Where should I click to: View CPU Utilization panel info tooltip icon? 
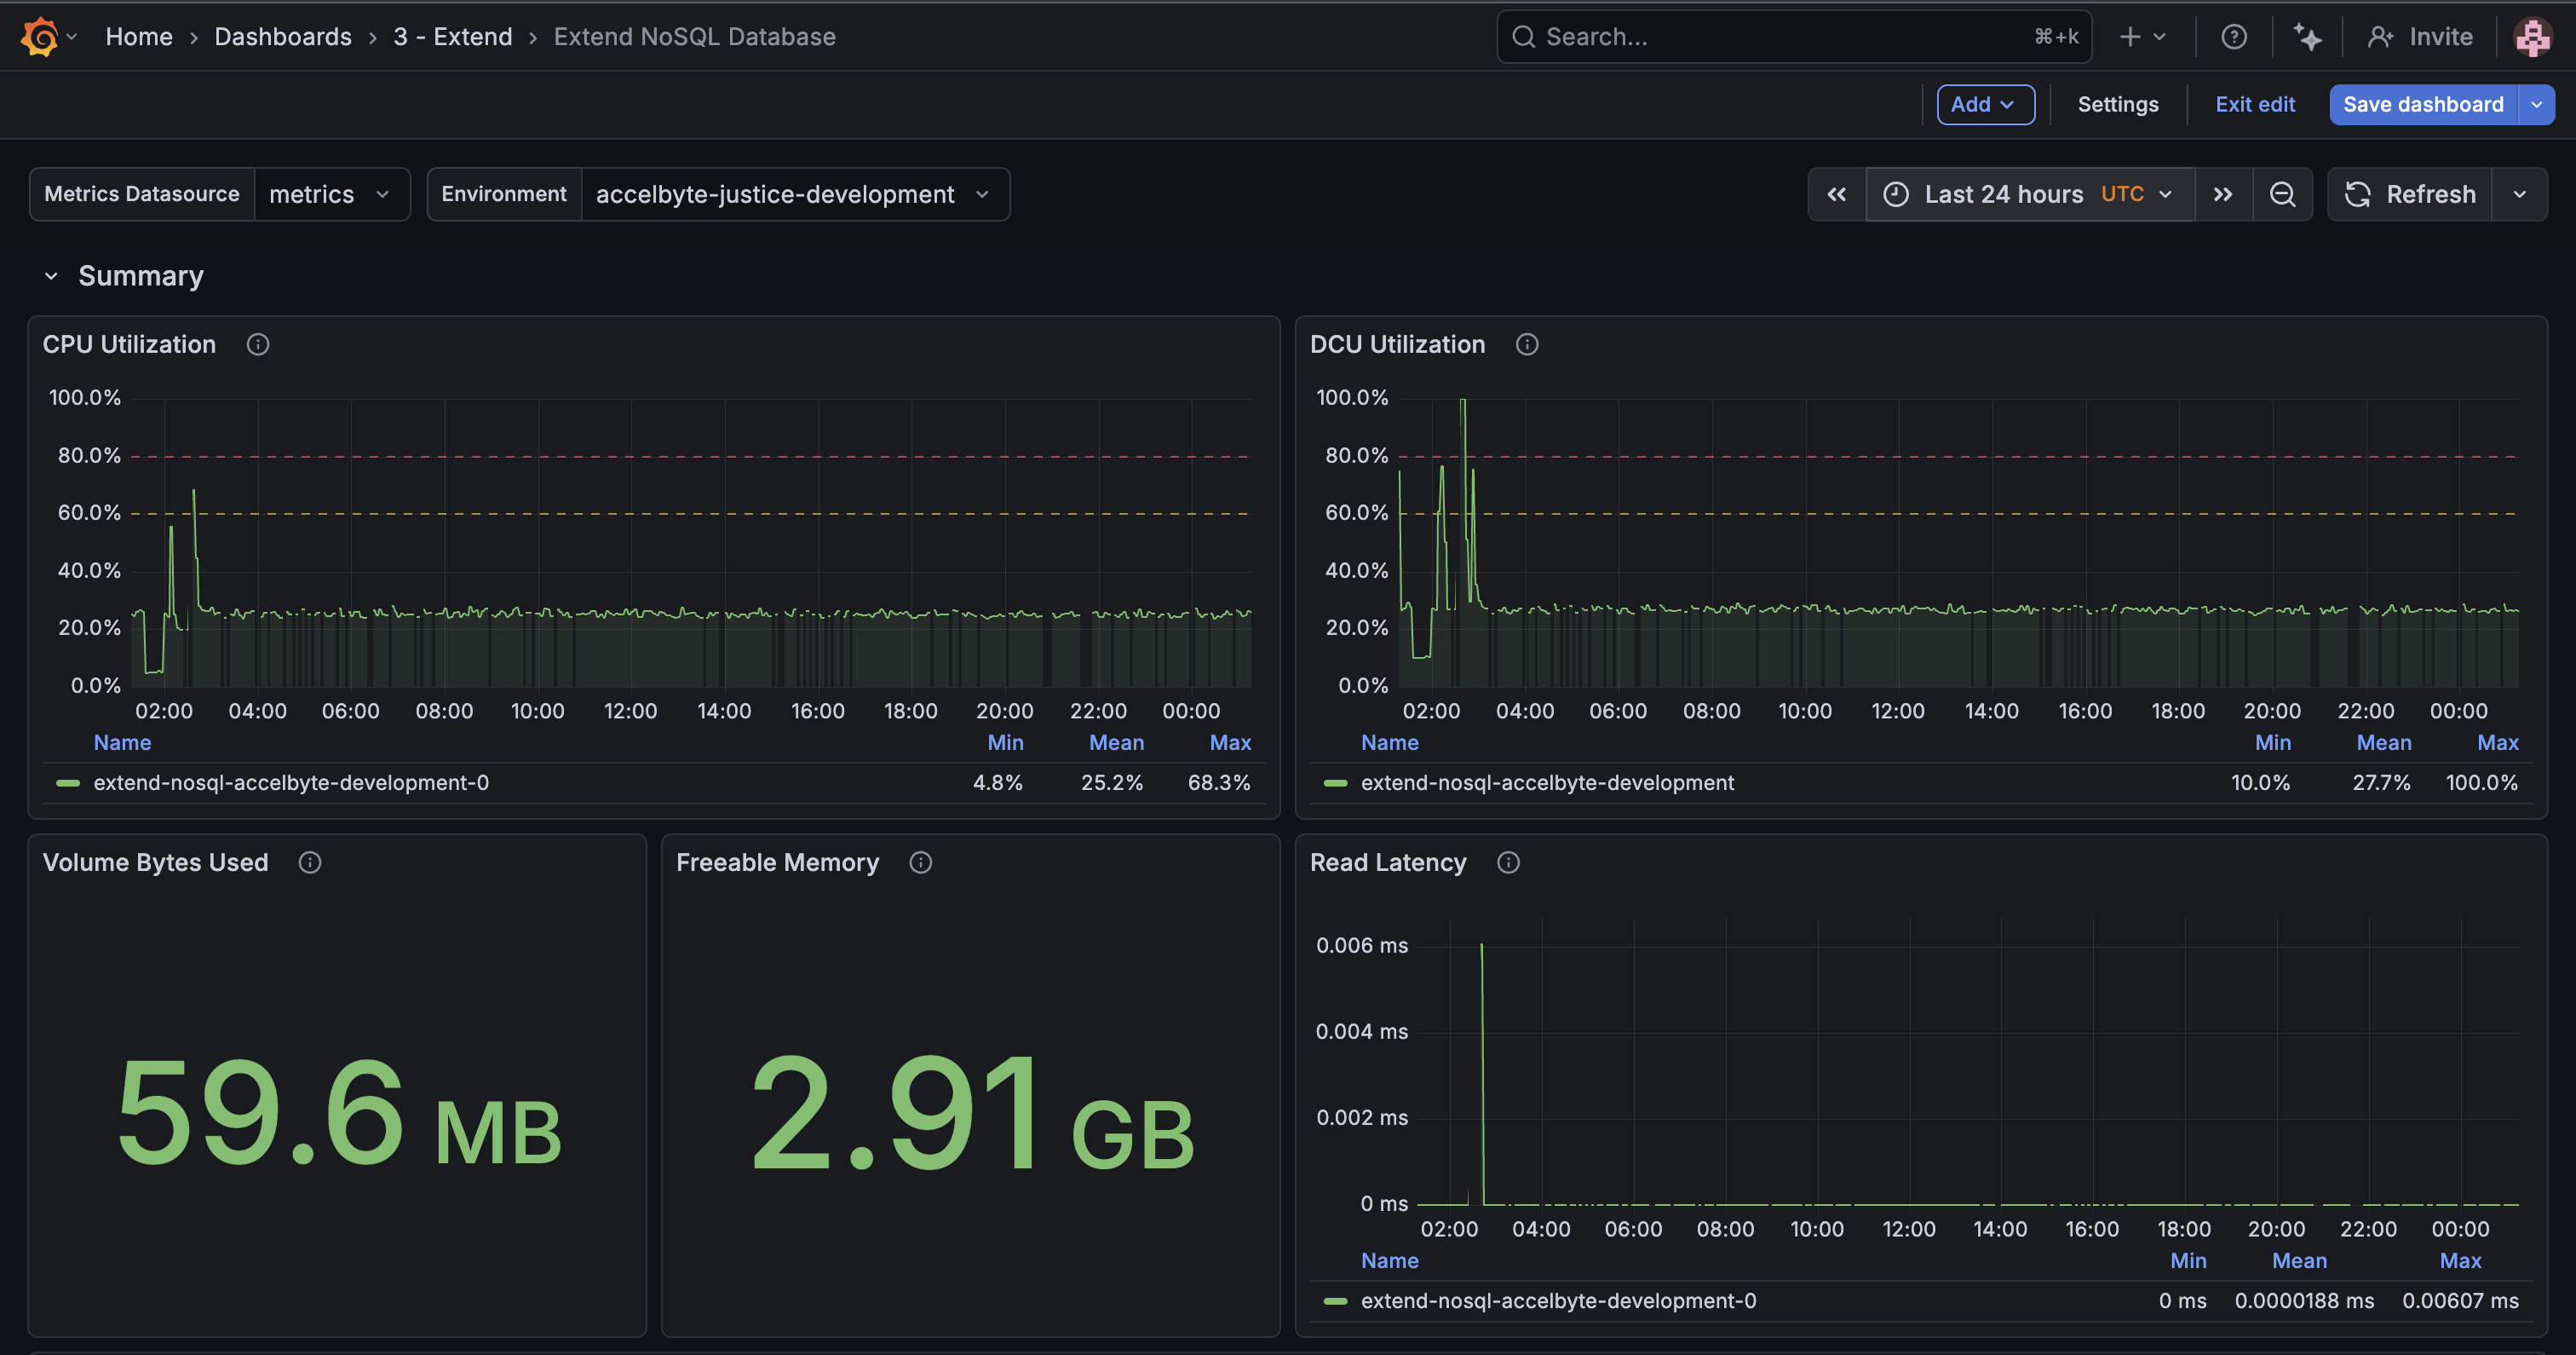coord(257,343)
